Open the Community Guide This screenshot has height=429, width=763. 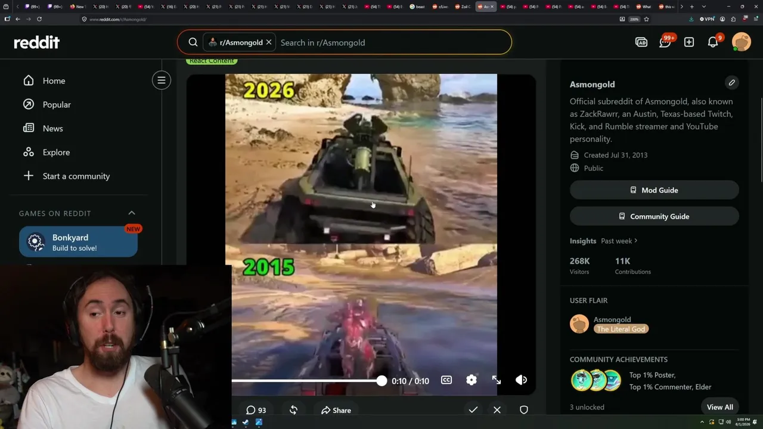(655, 216)
